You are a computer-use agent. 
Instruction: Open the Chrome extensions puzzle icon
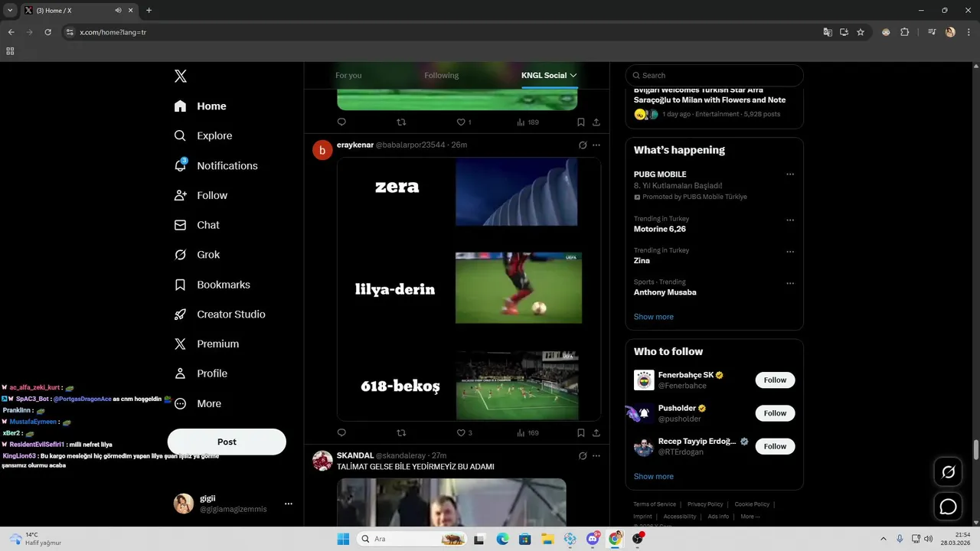pyautogui.click(x=905, y=32)
